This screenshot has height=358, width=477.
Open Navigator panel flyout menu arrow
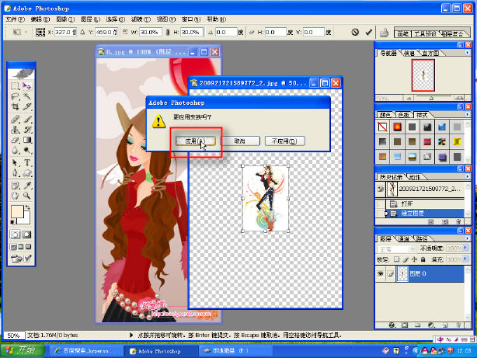click(x=467, y=53)
